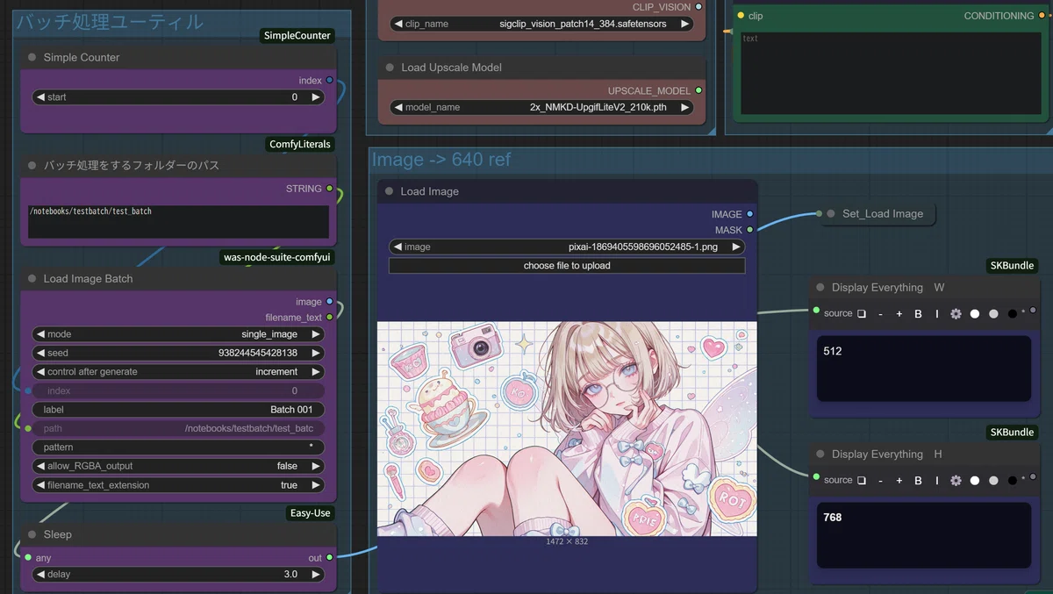Click the copy icon in Display Everything W
Viewport: 1053px width, 594px height.
coord(862,313)
